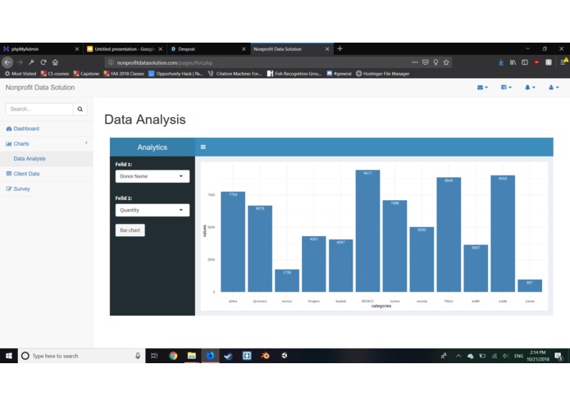Open Chrome from the Windows taskbar
Viewport: 570px width, 405px height.
173,356
